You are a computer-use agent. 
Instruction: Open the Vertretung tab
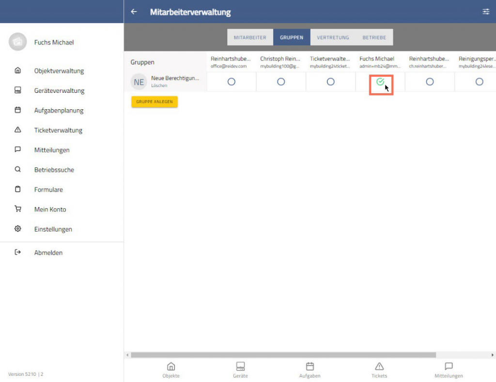click(333, 37)
